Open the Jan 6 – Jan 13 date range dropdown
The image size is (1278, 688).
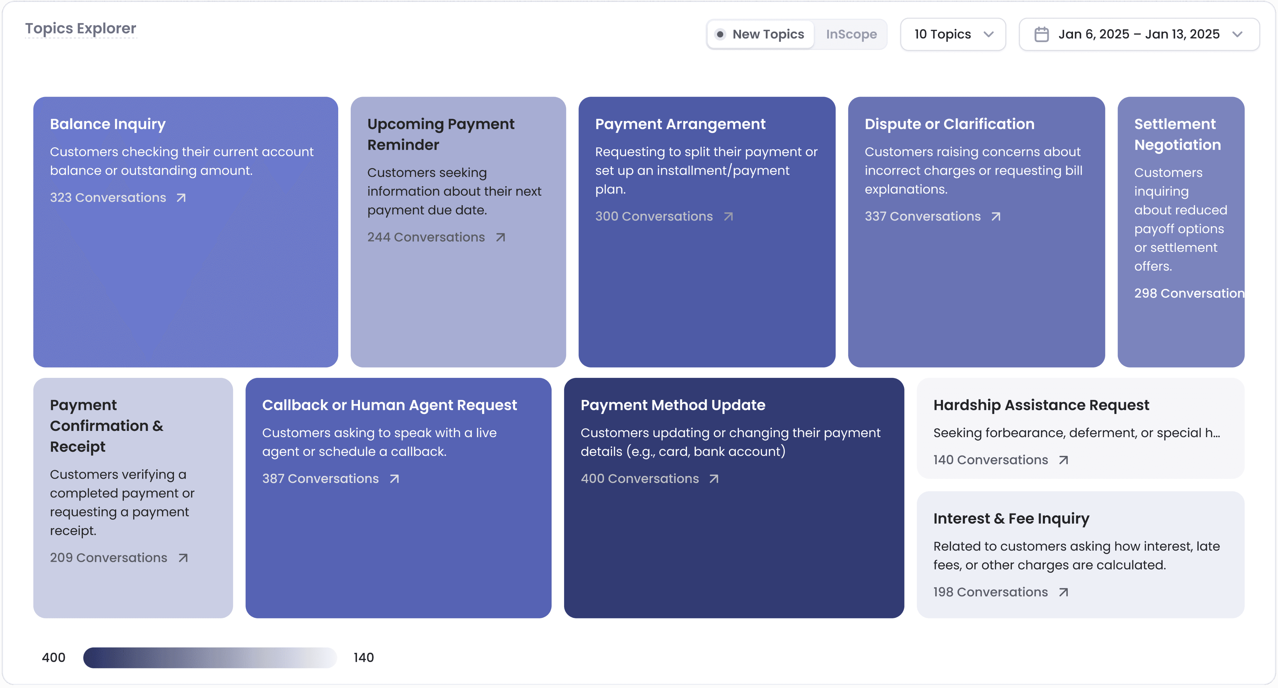pyautogui.click(x=1139, y=34)
